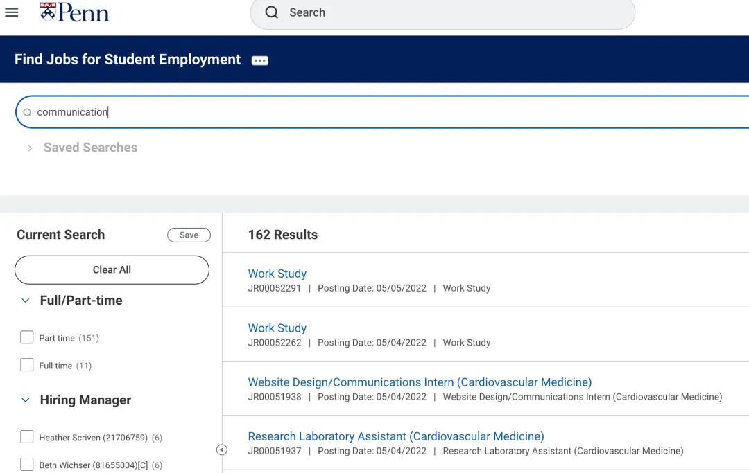This screenshot has width=749, height=473.
Task: Tick the Beth Wichser hiring manager checkbox
Action: [27, 465]
